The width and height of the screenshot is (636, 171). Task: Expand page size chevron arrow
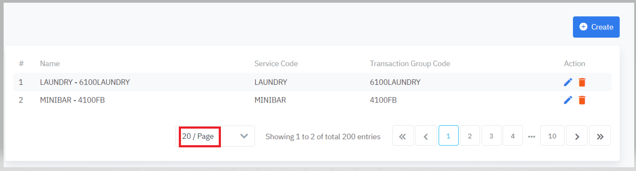[x=244, y=136]
